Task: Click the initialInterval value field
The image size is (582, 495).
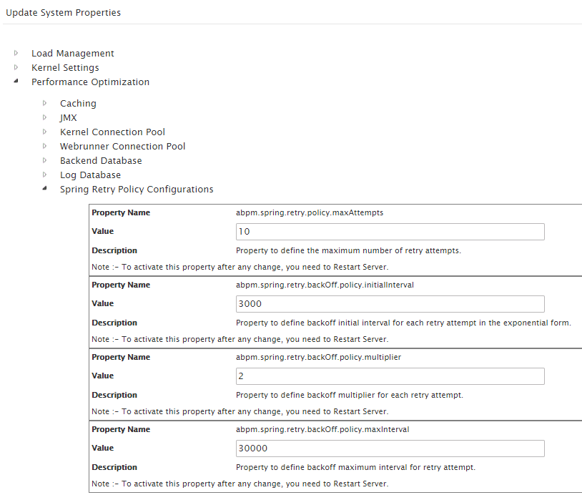Action: [x=390, y=304]
